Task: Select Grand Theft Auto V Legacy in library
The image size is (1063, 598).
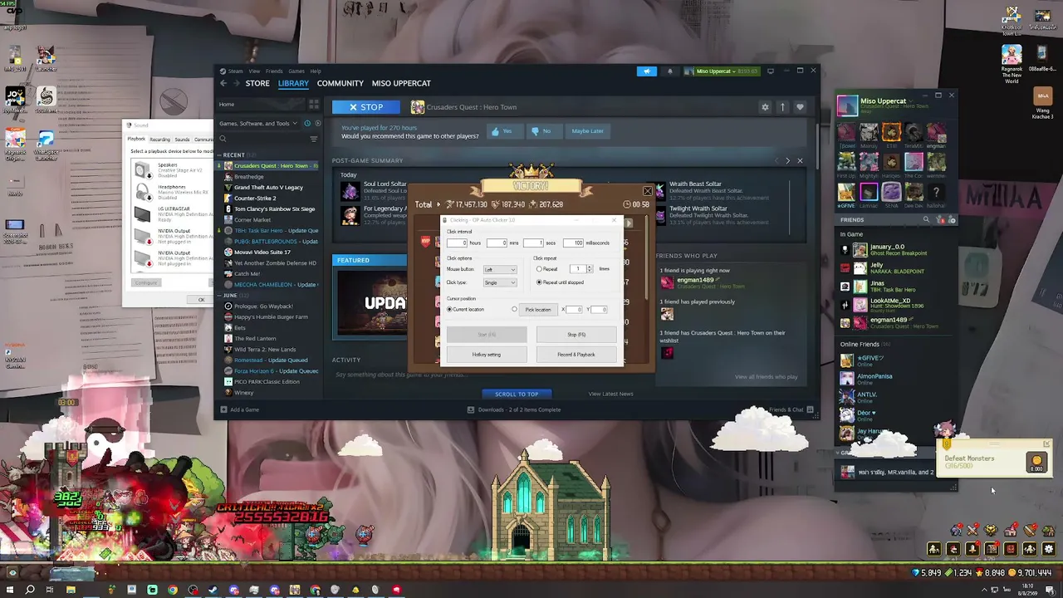Action: (x=267, y=188)
